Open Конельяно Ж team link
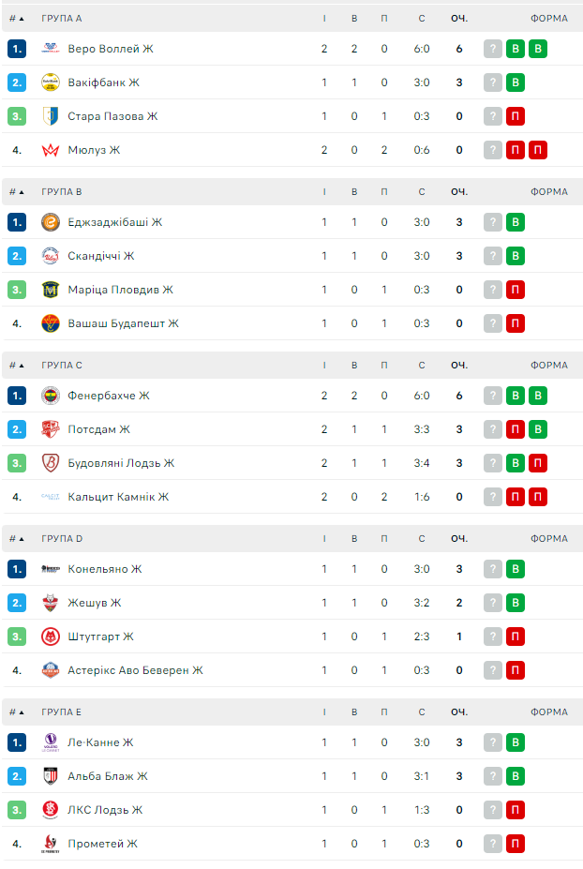583x869 pixels. [x=104, y=569]
